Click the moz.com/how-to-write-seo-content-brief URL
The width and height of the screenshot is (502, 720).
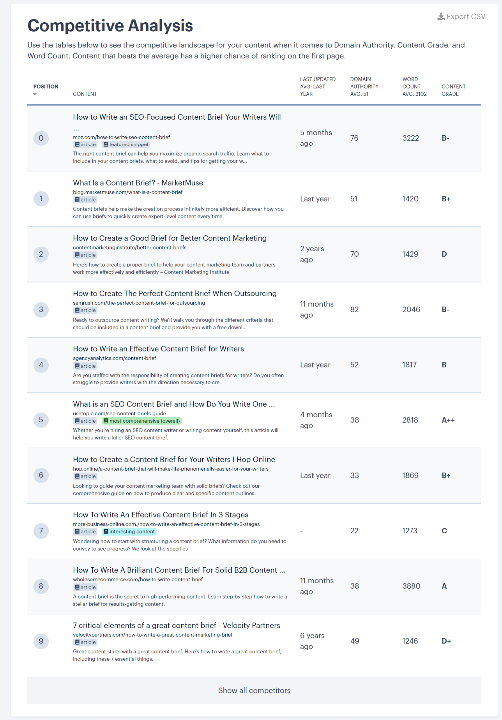pos(121,137)
